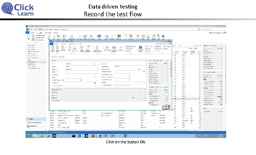
Task: Click the Clear Filter icon in the main ribbon
Action: pyautogui.click(x=159, y=37)
